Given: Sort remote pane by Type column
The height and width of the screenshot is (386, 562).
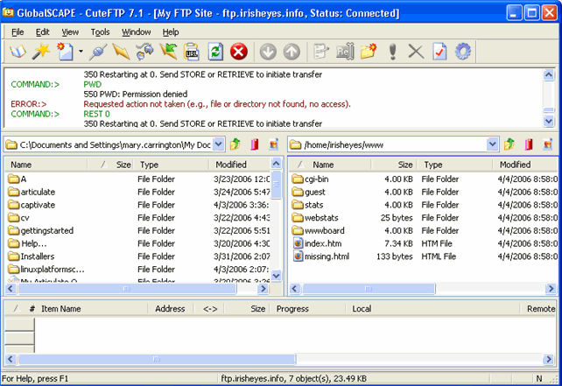Looking at the screenshot, I should point(454,165).
